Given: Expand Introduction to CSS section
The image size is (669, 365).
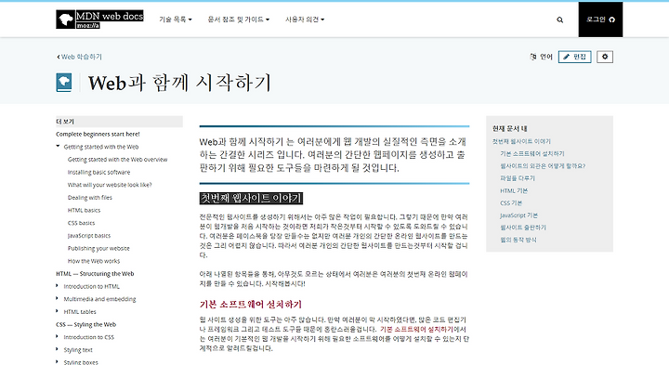Looking at the screenshot, I should (x=58, y=336).
